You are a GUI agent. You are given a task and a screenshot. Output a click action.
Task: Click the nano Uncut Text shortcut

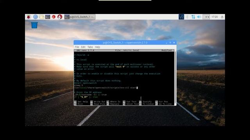click(131, 104)
